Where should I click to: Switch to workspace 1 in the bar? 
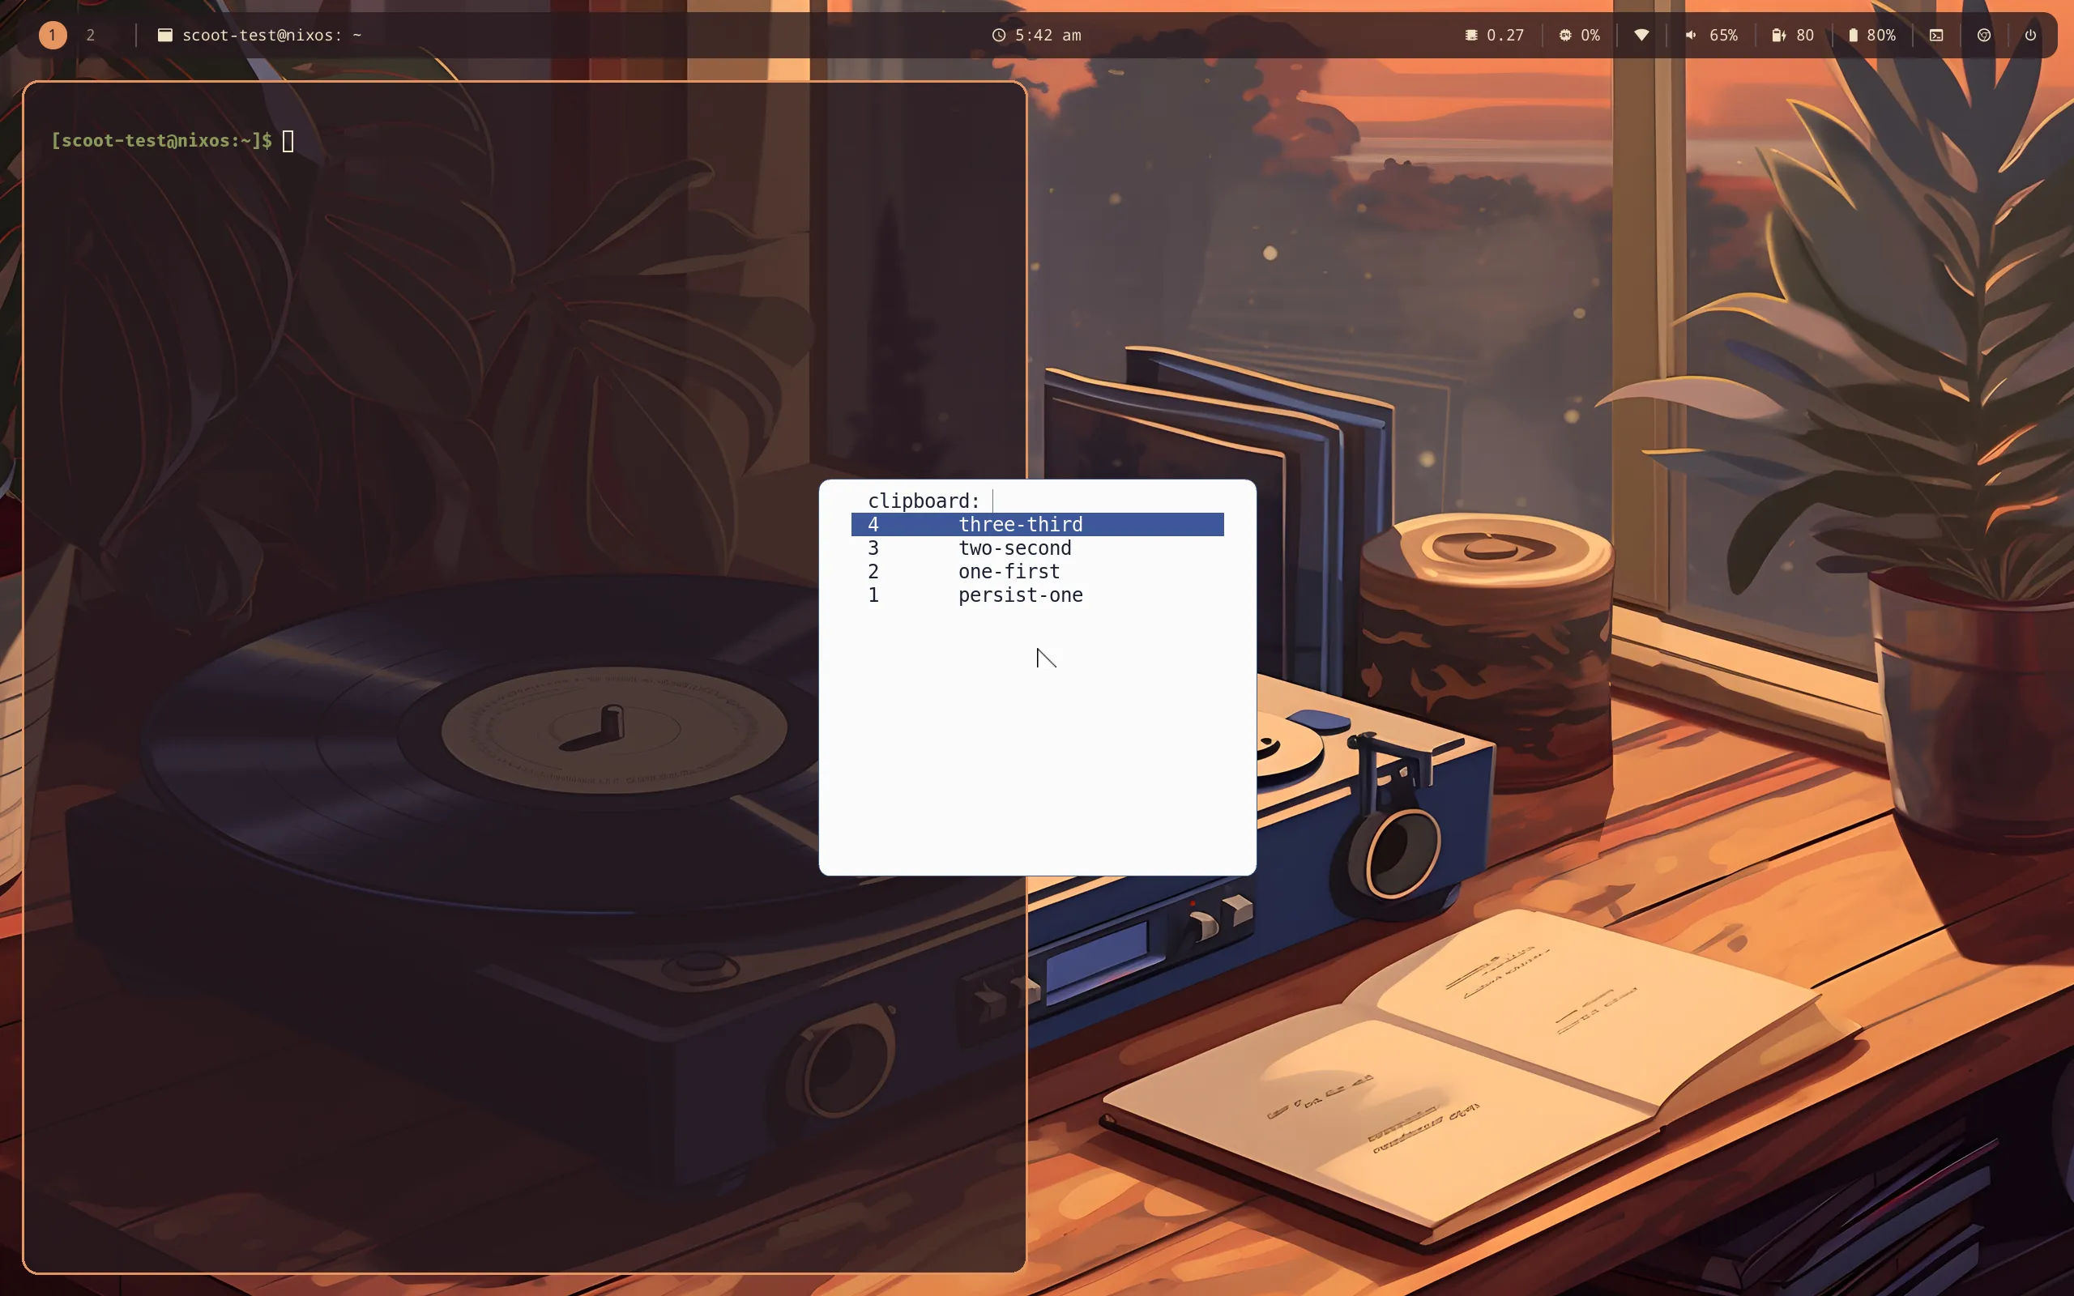point(53,35)
